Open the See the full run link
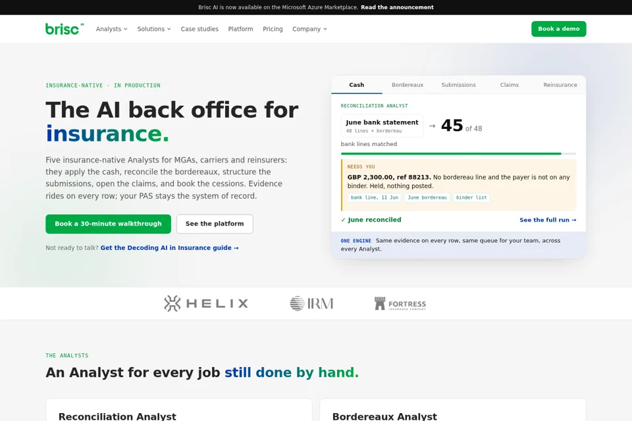This screenshot has width=632, height=421. (548, 220)
